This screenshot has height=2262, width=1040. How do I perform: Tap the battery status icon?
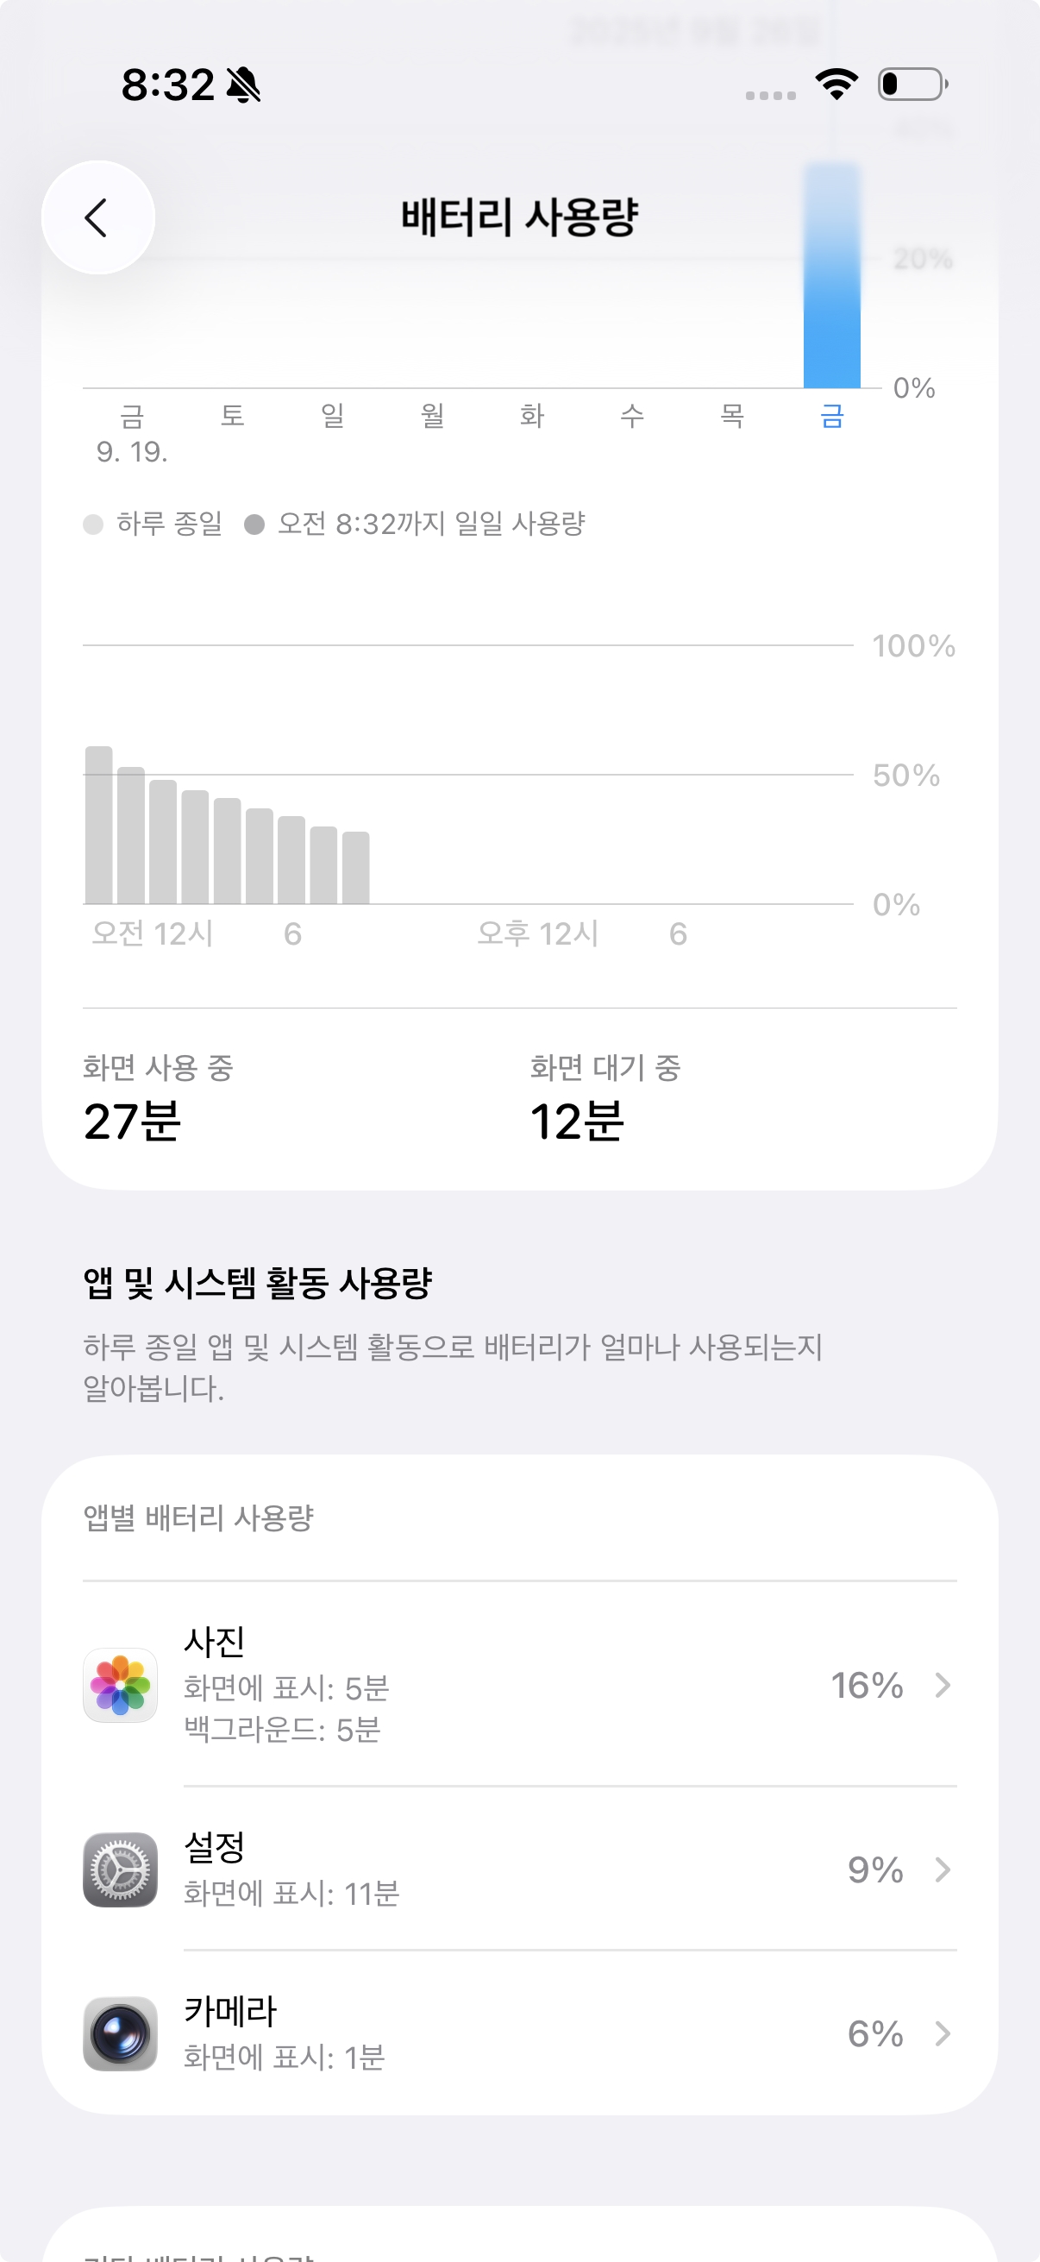[x=912, y=85]
